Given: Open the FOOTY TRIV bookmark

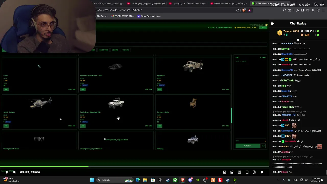Looking at the screenshot, I should [122, 16].
